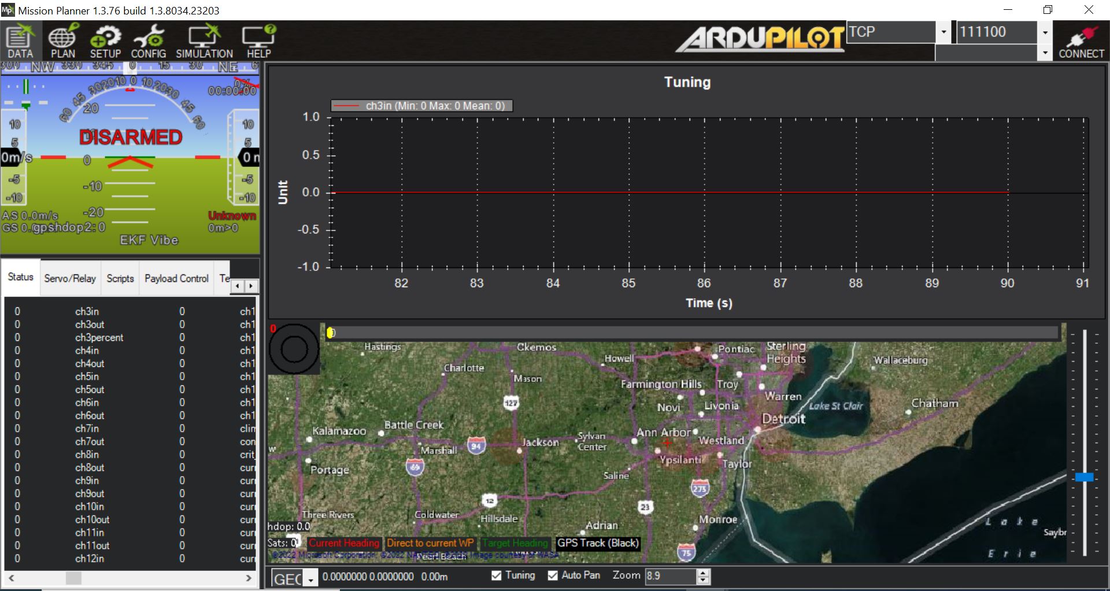The image size is (1110, 591).
Task: Click the map zoom slider handle
Action: click(1084, 477)
